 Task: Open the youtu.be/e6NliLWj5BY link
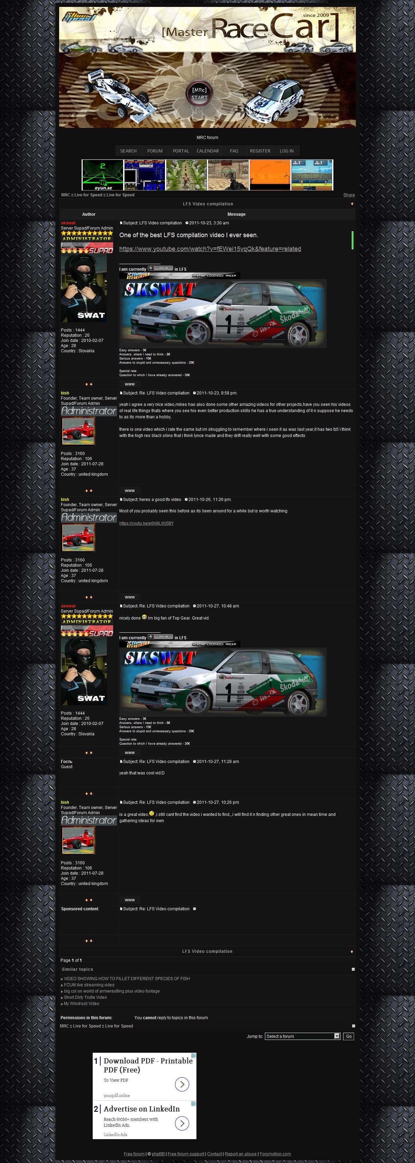[x=146, y=523]
